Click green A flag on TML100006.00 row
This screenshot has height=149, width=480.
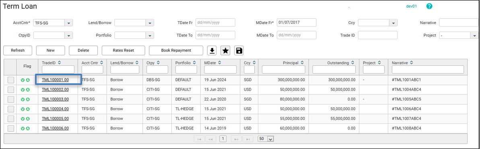coord(27,129)
